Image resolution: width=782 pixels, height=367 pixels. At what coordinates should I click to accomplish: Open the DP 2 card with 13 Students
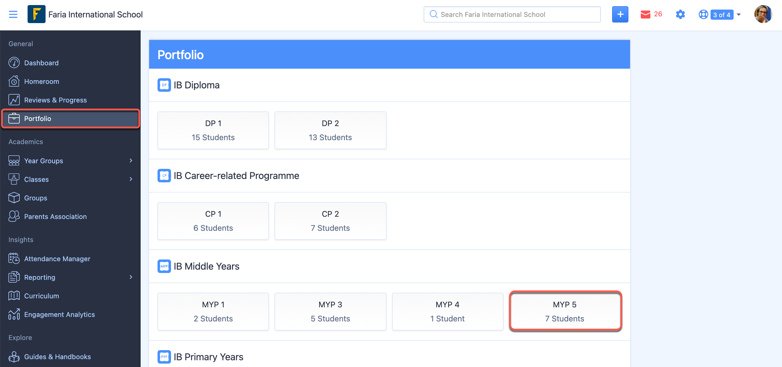tap(330, 130)
